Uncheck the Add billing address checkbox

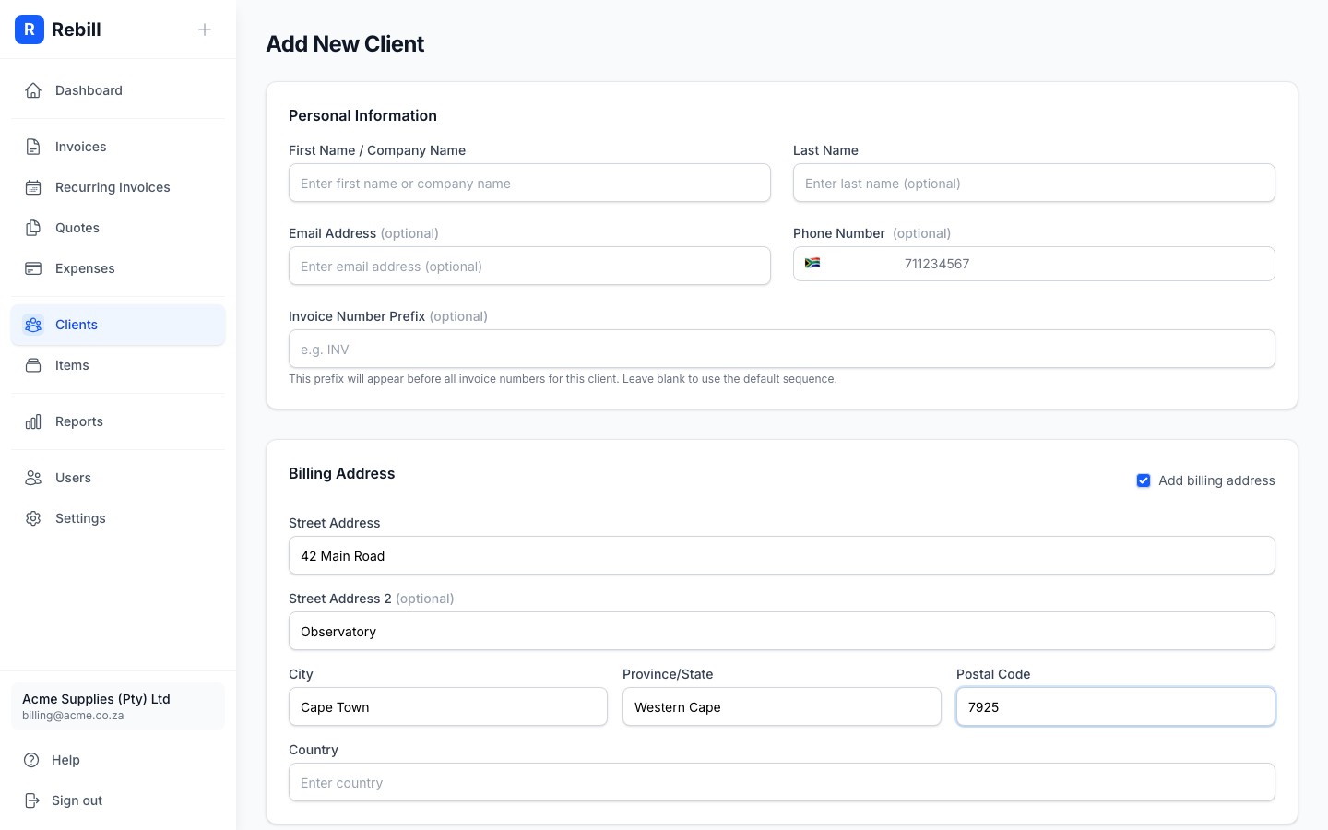point(1144,480)
